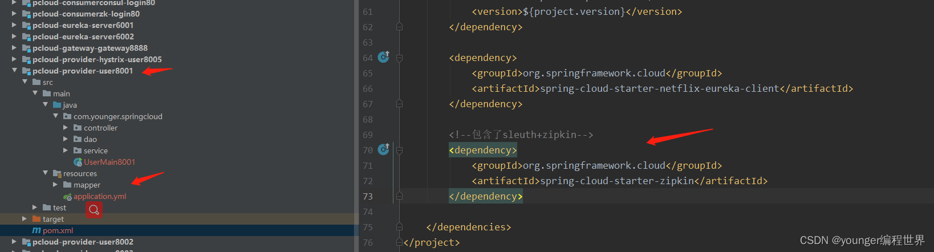Select application.yml in the project tree
This screenshot has width=934, height=252.
[100, 196]
